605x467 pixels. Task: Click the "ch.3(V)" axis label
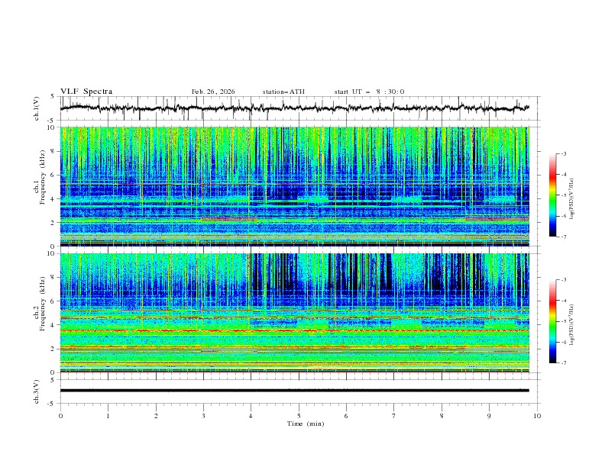click(37, 391)
